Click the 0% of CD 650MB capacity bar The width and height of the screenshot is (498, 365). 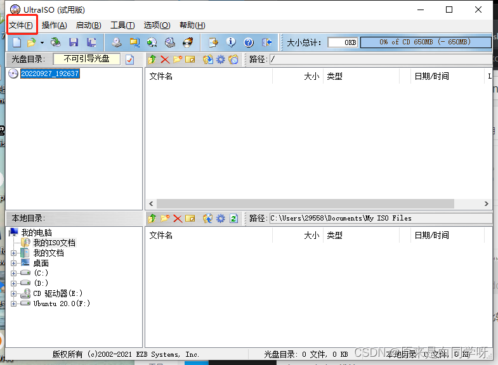[x=426, y=42]
